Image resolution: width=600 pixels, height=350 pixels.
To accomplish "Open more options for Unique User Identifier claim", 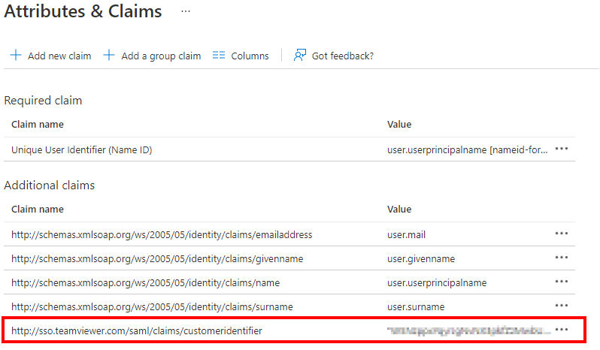I will [562, 149].
